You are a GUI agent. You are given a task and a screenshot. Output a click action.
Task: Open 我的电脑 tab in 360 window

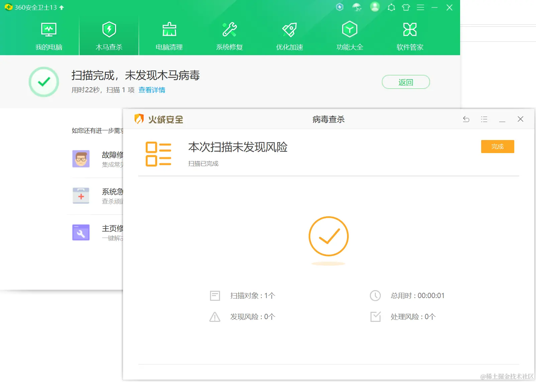click(49, 36)
